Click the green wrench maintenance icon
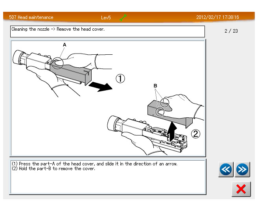This screenshot has width=258, height=204. [123, 18]
